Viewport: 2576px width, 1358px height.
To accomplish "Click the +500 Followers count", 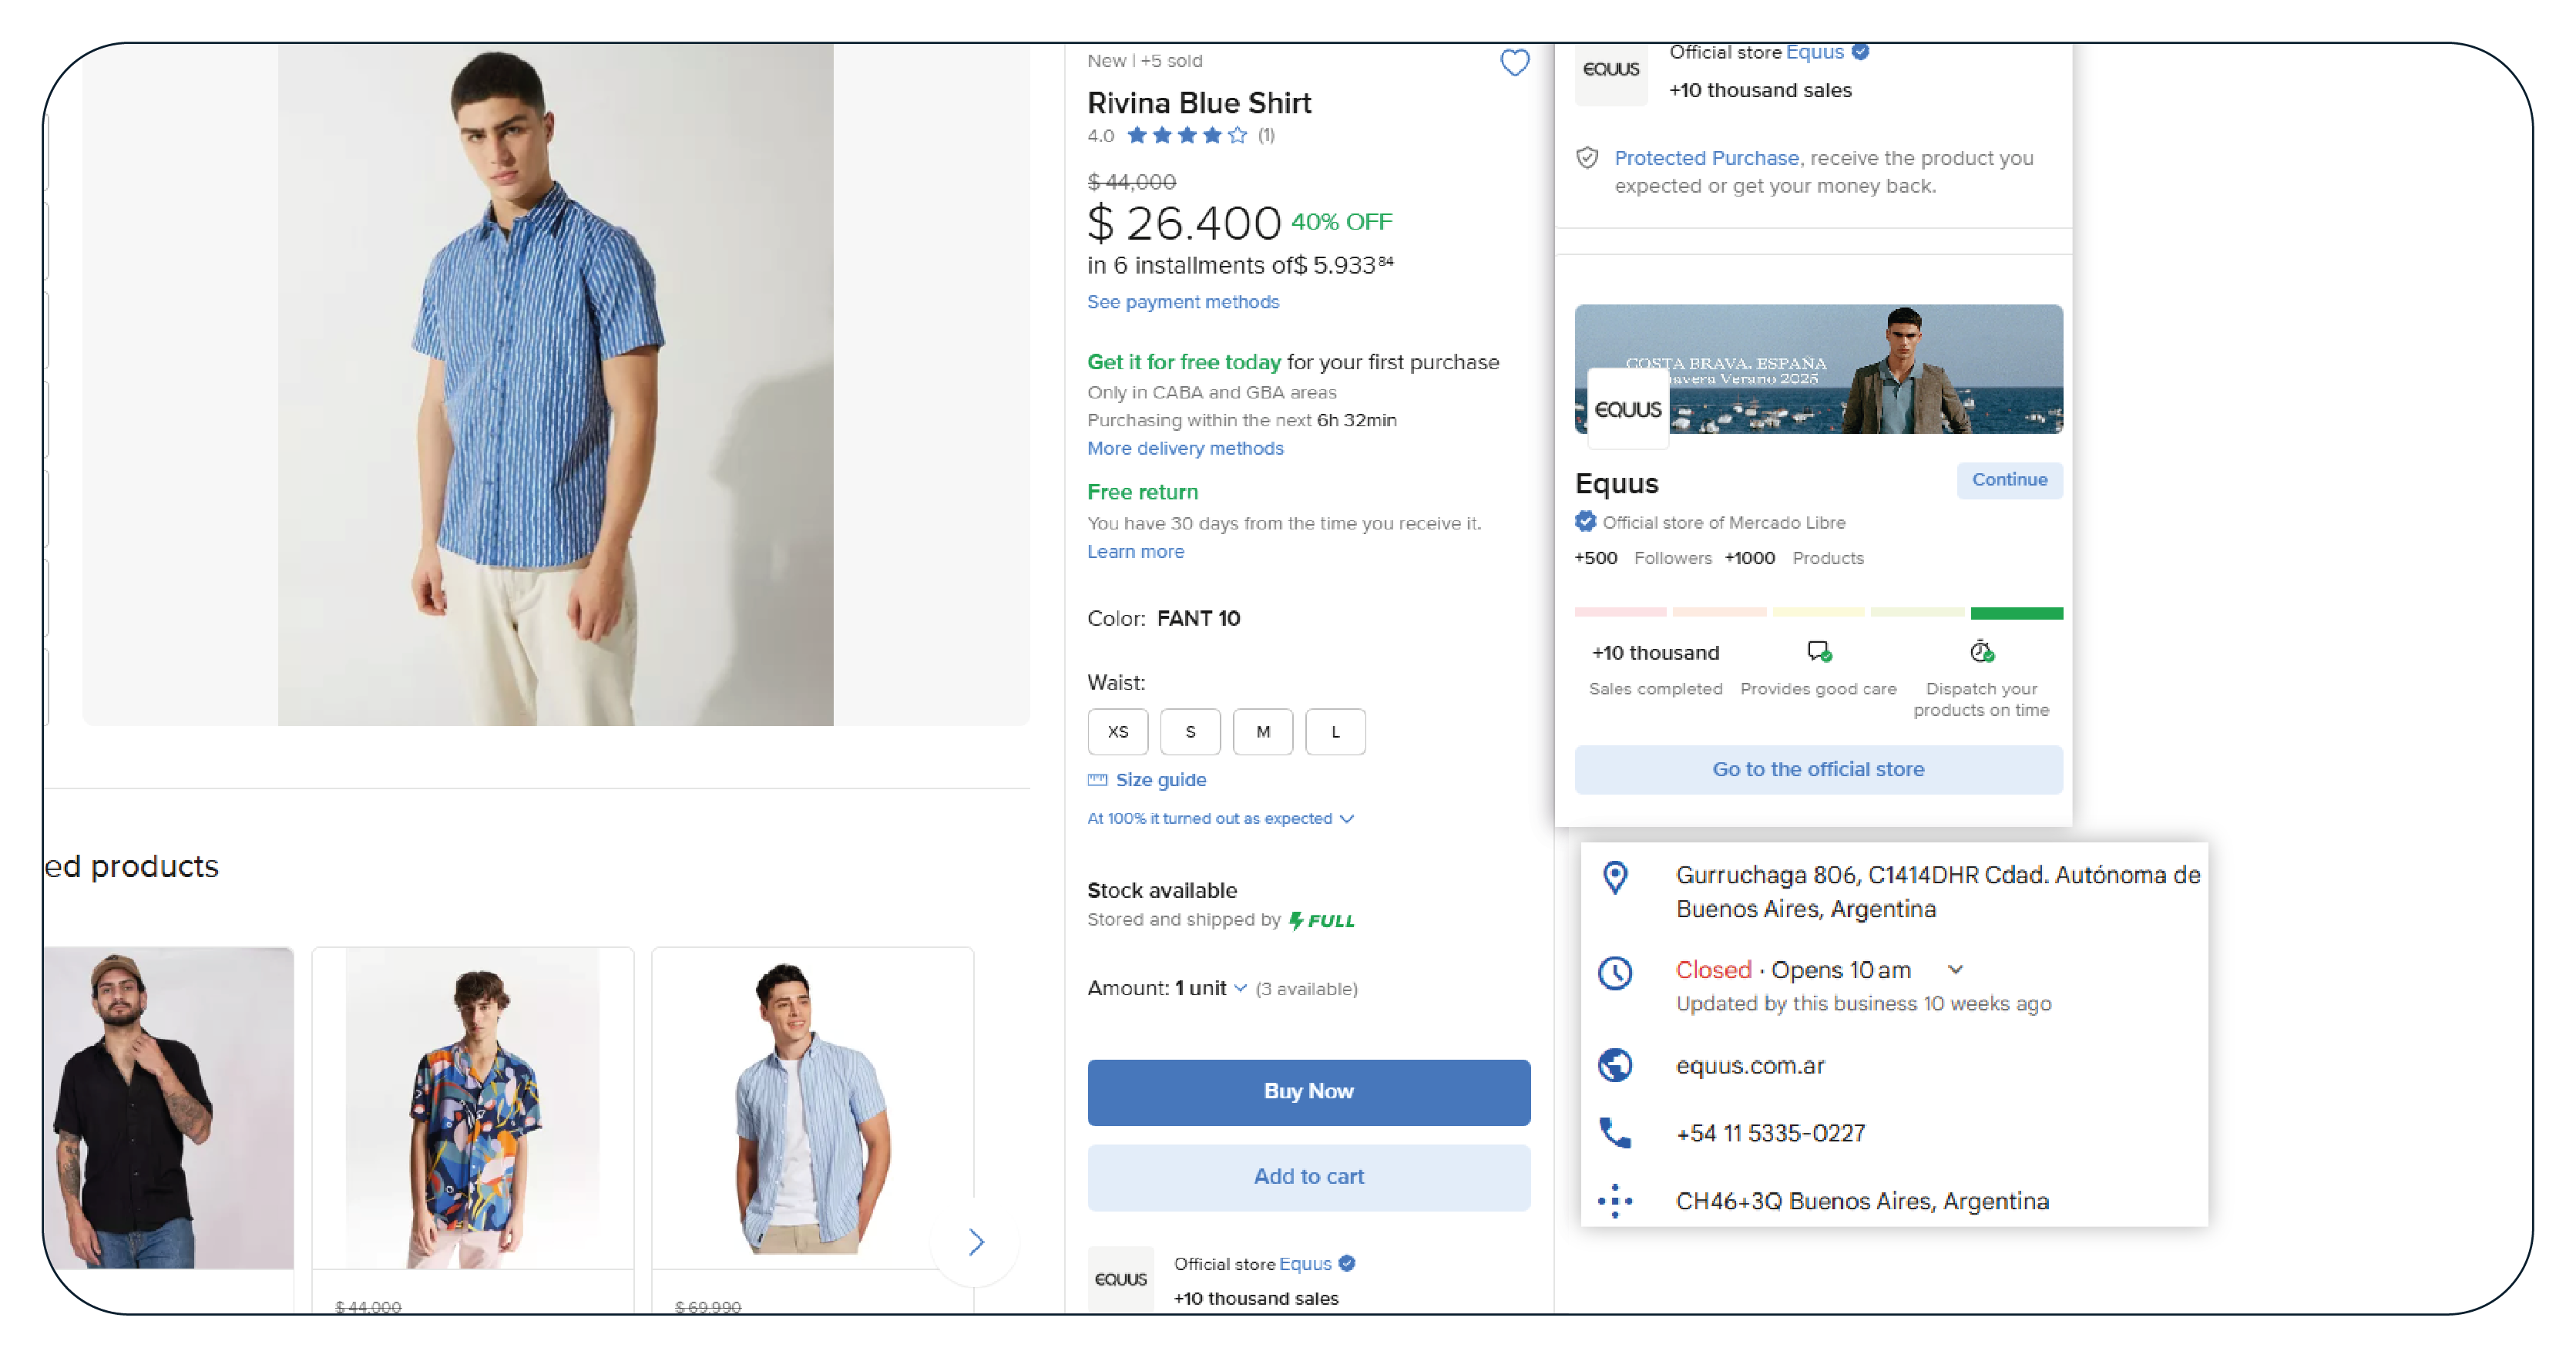I will point(1643,558).
